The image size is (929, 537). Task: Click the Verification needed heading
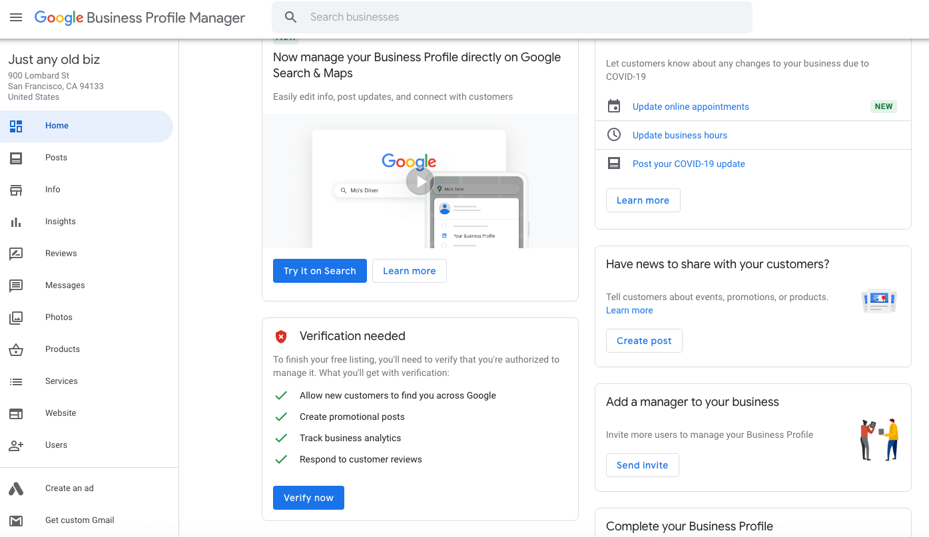352,336
